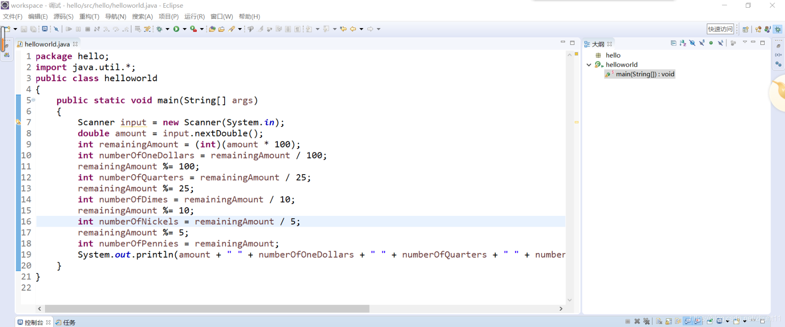The image size is (785, 327).
Task: Click the Terminate debug icon
Action: (x=88, y=29)
